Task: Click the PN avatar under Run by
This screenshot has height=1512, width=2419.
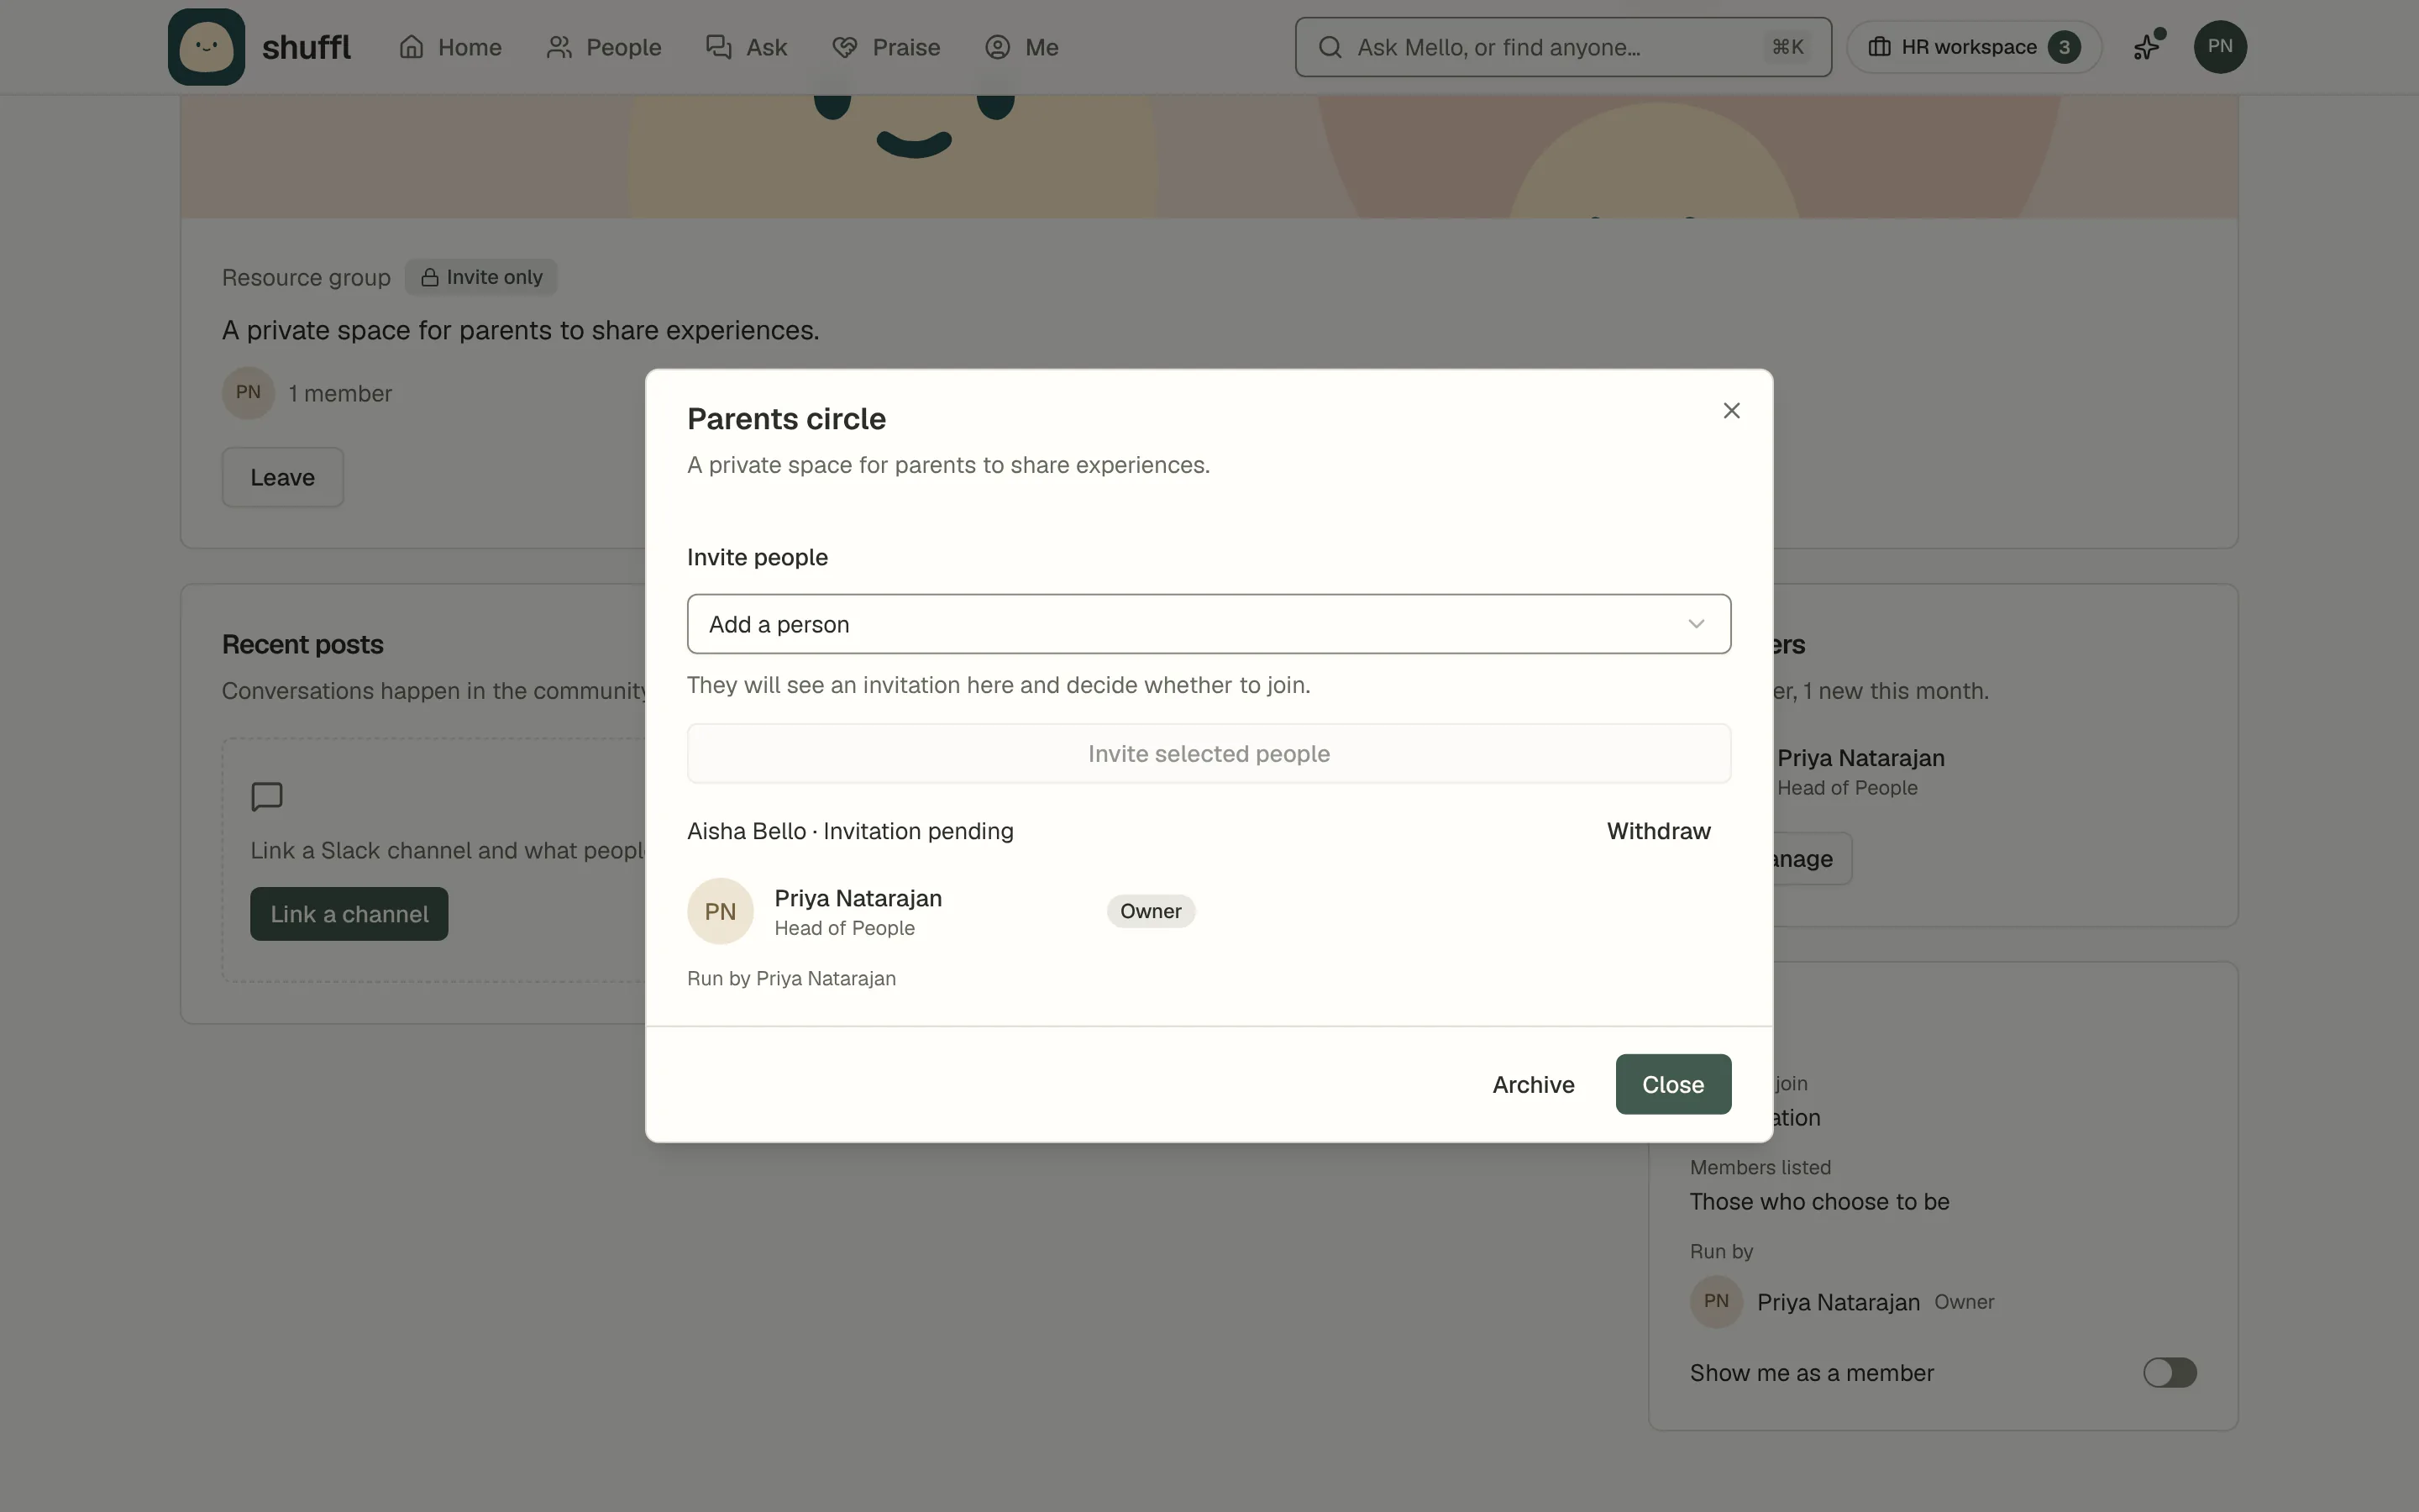Action: (1715, 1302)
